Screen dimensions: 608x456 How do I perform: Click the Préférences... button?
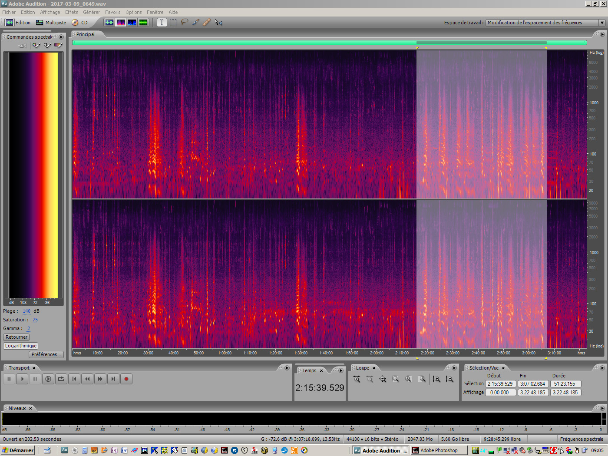46,354
